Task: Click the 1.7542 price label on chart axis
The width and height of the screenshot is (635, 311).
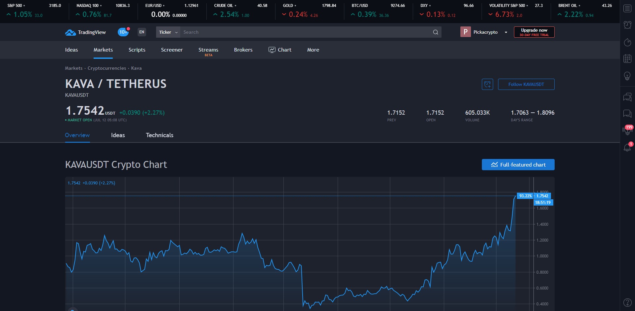Action: click(542, 196)
